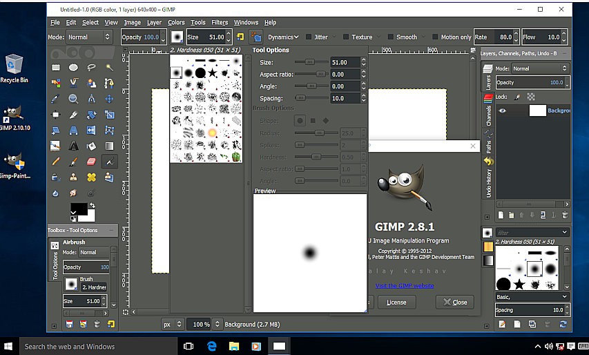
Task: Click the Close button in About dialog
Action: coord(454,302)
